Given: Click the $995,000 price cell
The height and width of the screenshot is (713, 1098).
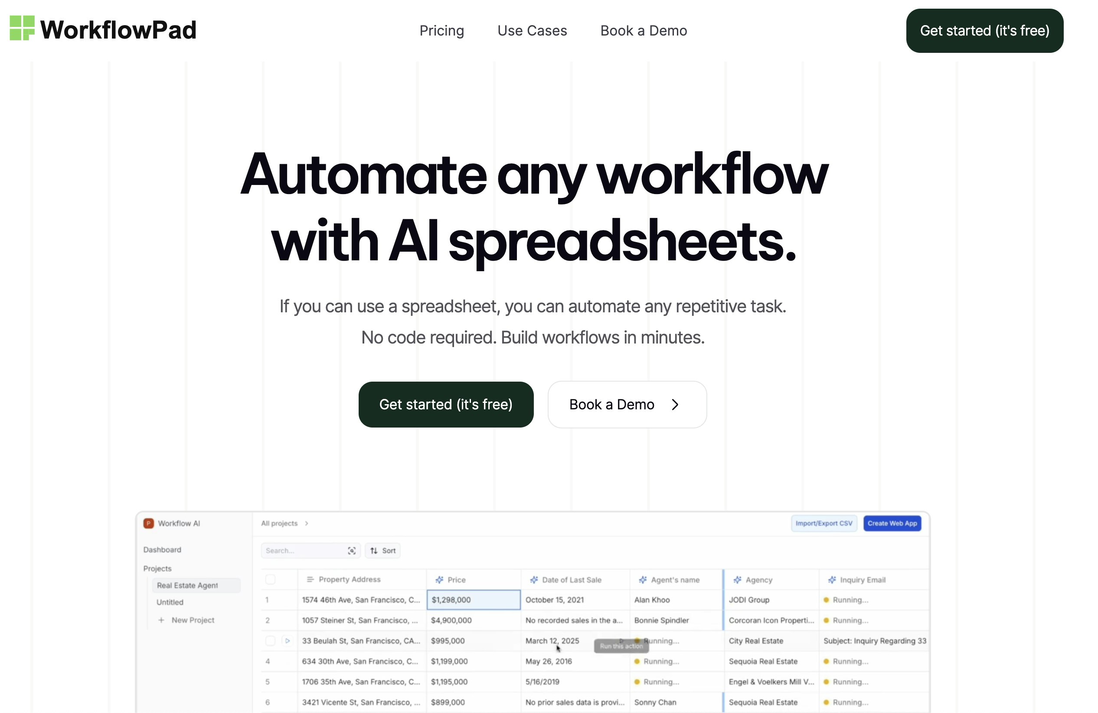Looking at the screenshot, I should [474, 641].
